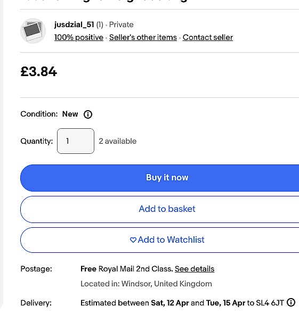Screen dimensions: 299x314
Task: Open See details for postage
Action: point(195,269)
